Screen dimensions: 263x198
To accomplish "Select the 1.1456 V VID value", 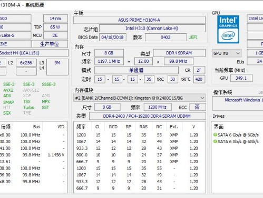I will coord(56,155).
